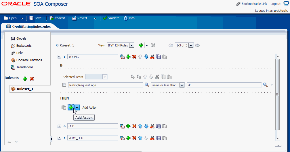The height and width of the screenshot is (152, 290).
Task: Click the green plus Add Action button
Action: [x=71, y=108]
